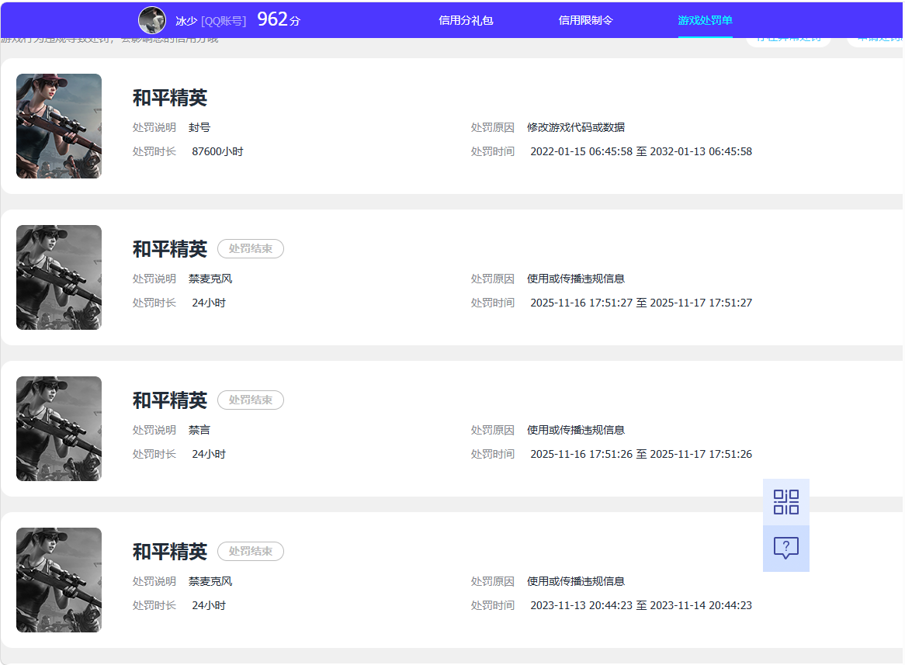Open the 信用分礼包 tab
This screenshot has height=665, width=905.
point(466,20)
